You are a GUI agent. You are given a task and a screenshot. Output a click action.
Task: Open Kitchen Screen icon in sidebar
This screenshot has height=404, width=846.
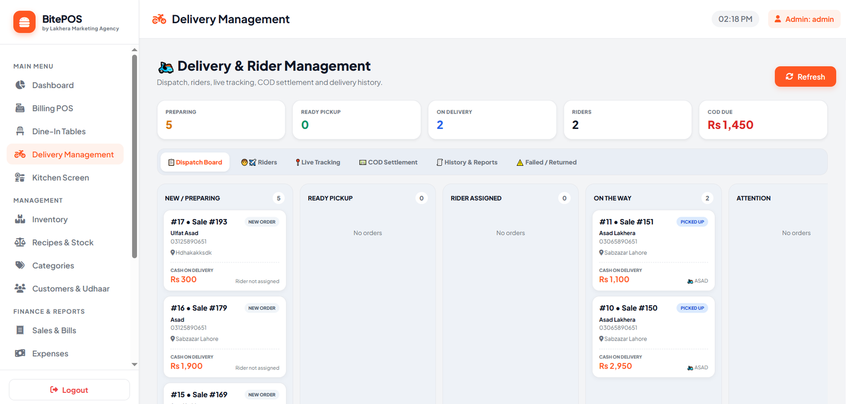click(x=20, y=177)
